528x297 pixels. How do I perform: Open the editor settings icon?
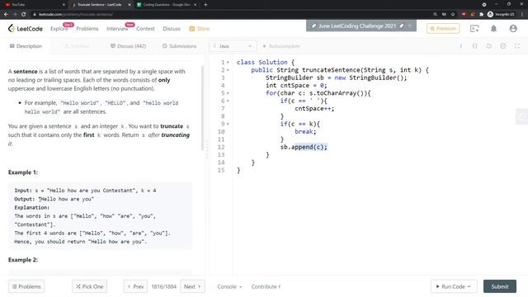click(502, 46)
